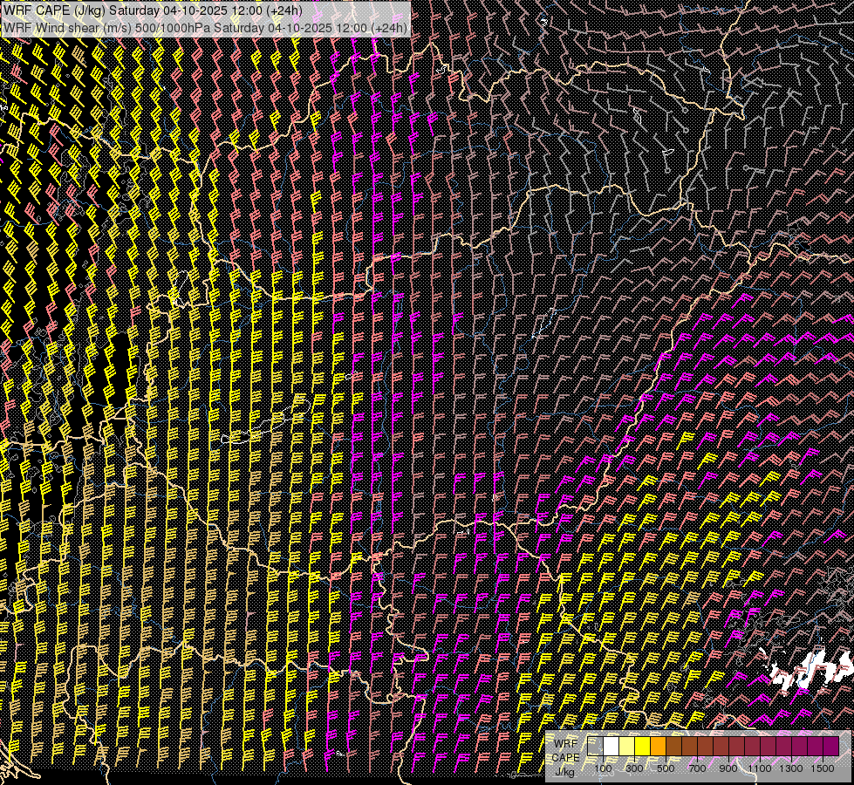Viewport: 854px width, 785px height.
Task: Select the white swatch in CAPE legend
Action: 611,746
